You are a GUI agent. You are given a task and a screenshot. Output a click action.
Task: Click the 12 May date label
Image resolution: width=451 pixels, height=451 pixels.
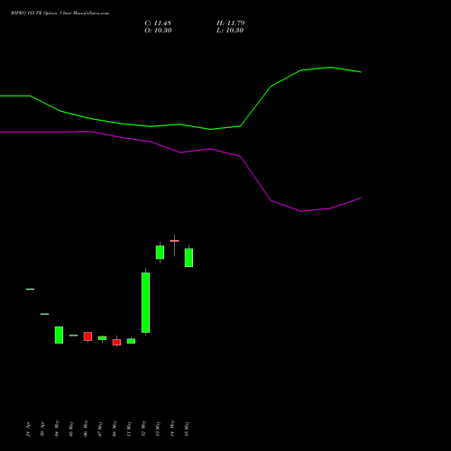pyautogui.click(x=143, y=428)
